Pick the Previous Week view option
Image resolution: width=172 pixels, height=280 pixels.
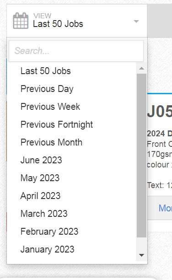click(x=72, y=107)
